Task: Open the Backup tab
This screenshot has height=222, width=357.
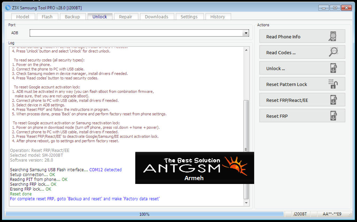Action: 73,17
